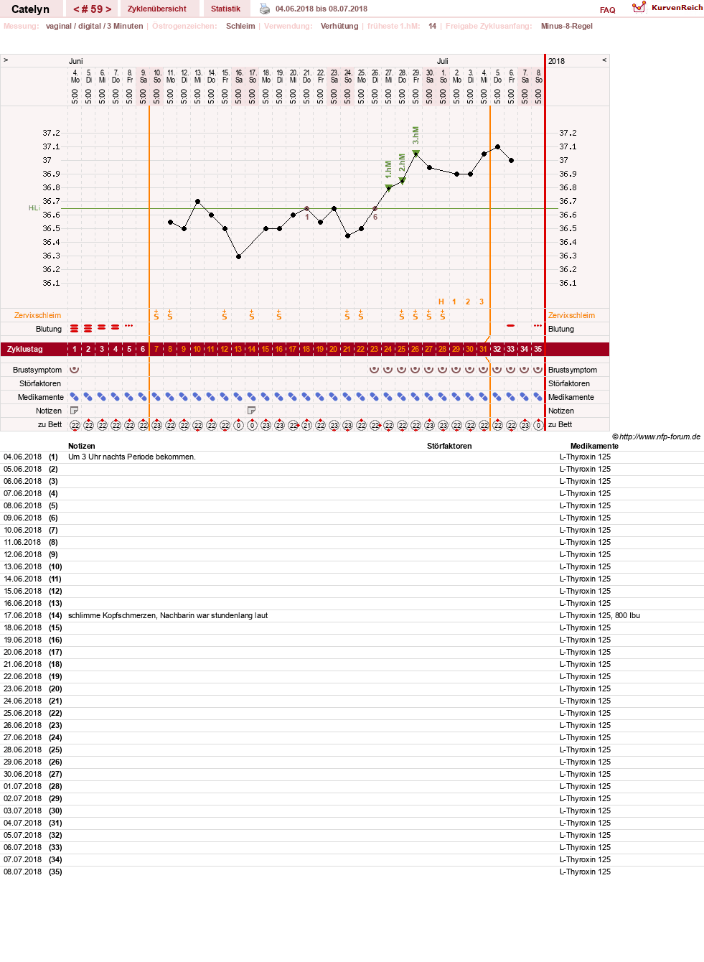Select the bleeding icon on cycle day 3
Image resolution: width=704 pixels, height=962 pixels.
[x=101, y=327]
